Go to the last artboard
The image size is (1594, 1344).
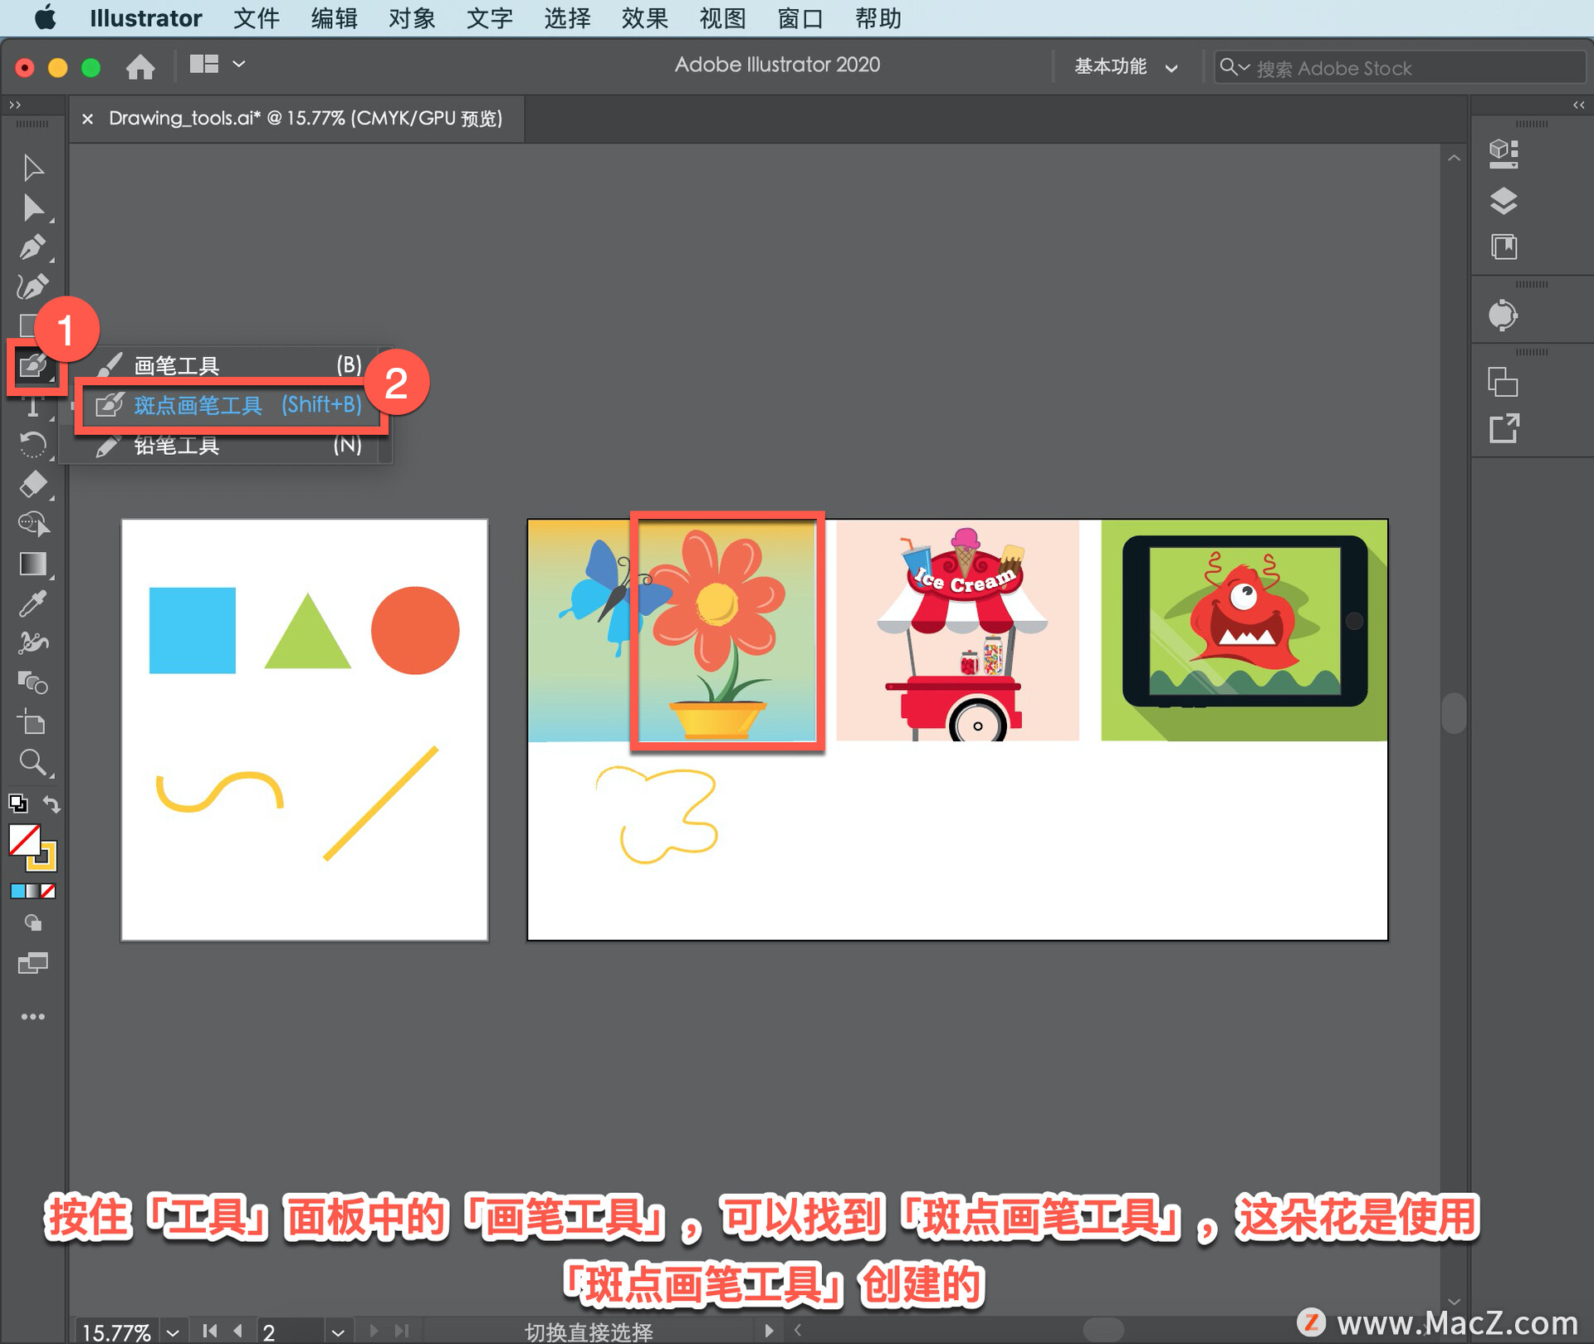point(402,1331)
